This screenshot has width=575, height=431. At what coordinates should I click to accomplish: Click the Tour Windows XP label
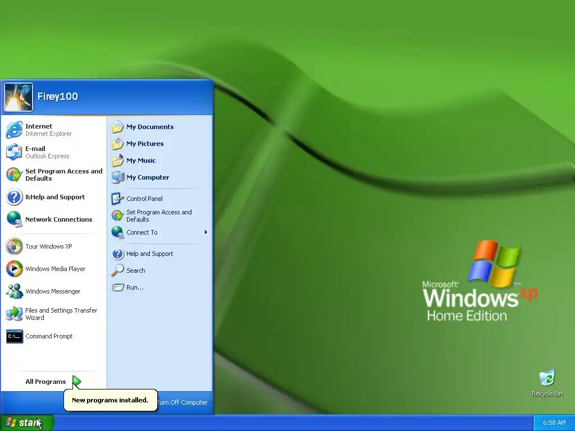coord(49,246)
